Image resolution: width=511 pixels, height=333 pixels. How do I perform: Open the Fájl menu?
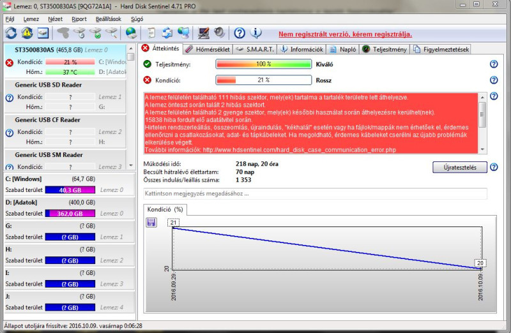(10, 19)
